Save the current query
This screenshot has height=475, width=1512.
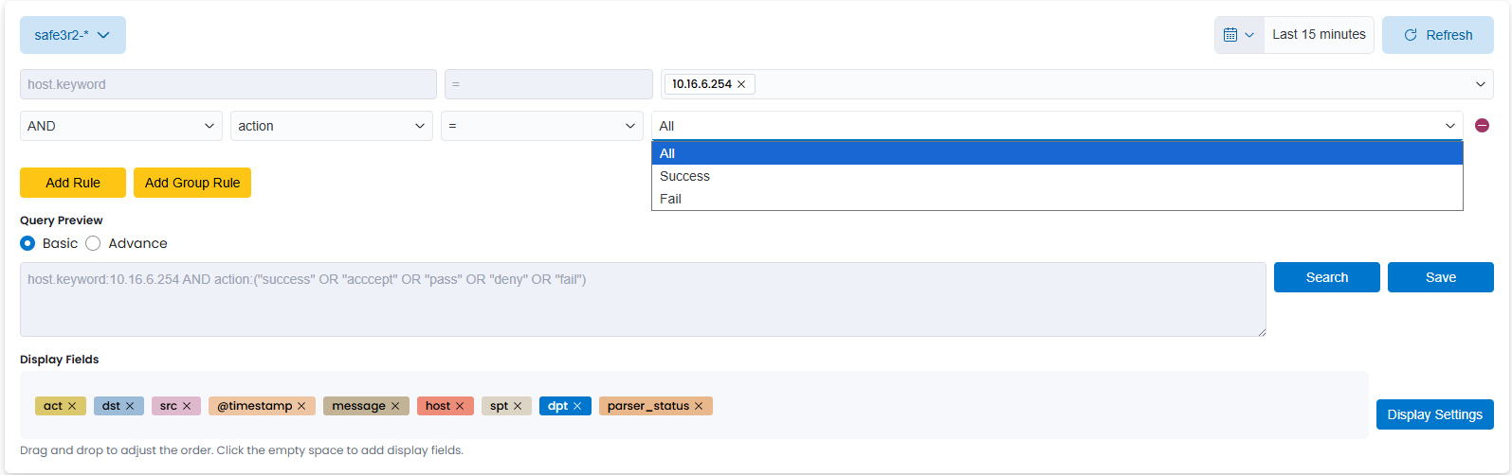1441,277
